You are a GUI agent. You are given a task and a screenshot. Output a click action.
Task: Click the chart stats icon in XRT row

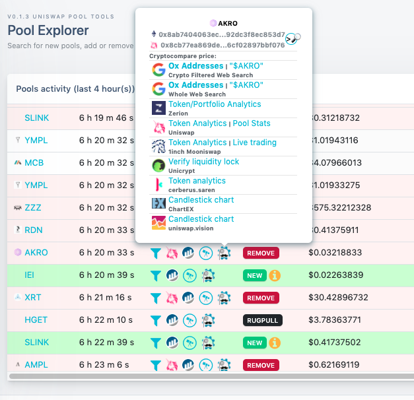188,298
